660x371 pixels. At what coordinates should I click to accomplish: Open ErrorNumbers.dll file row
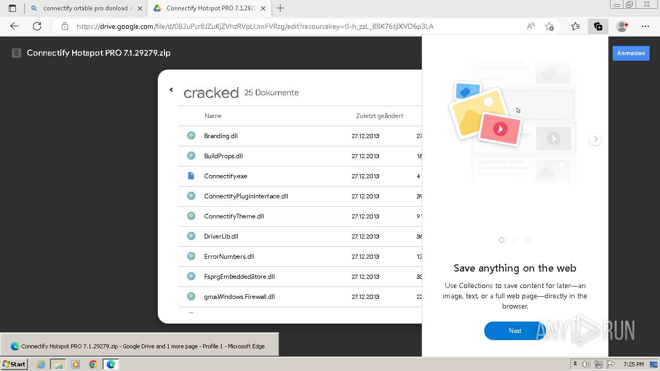tap(300, 257)
